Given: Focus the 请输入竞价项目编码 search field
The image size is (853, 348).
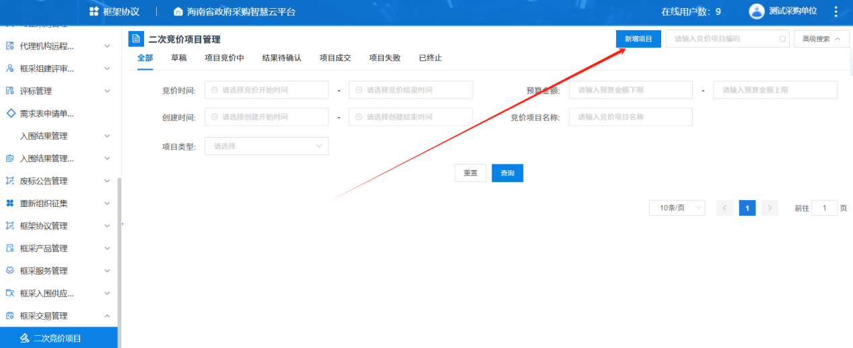Looking at the screenshot, I should point(728,39).
